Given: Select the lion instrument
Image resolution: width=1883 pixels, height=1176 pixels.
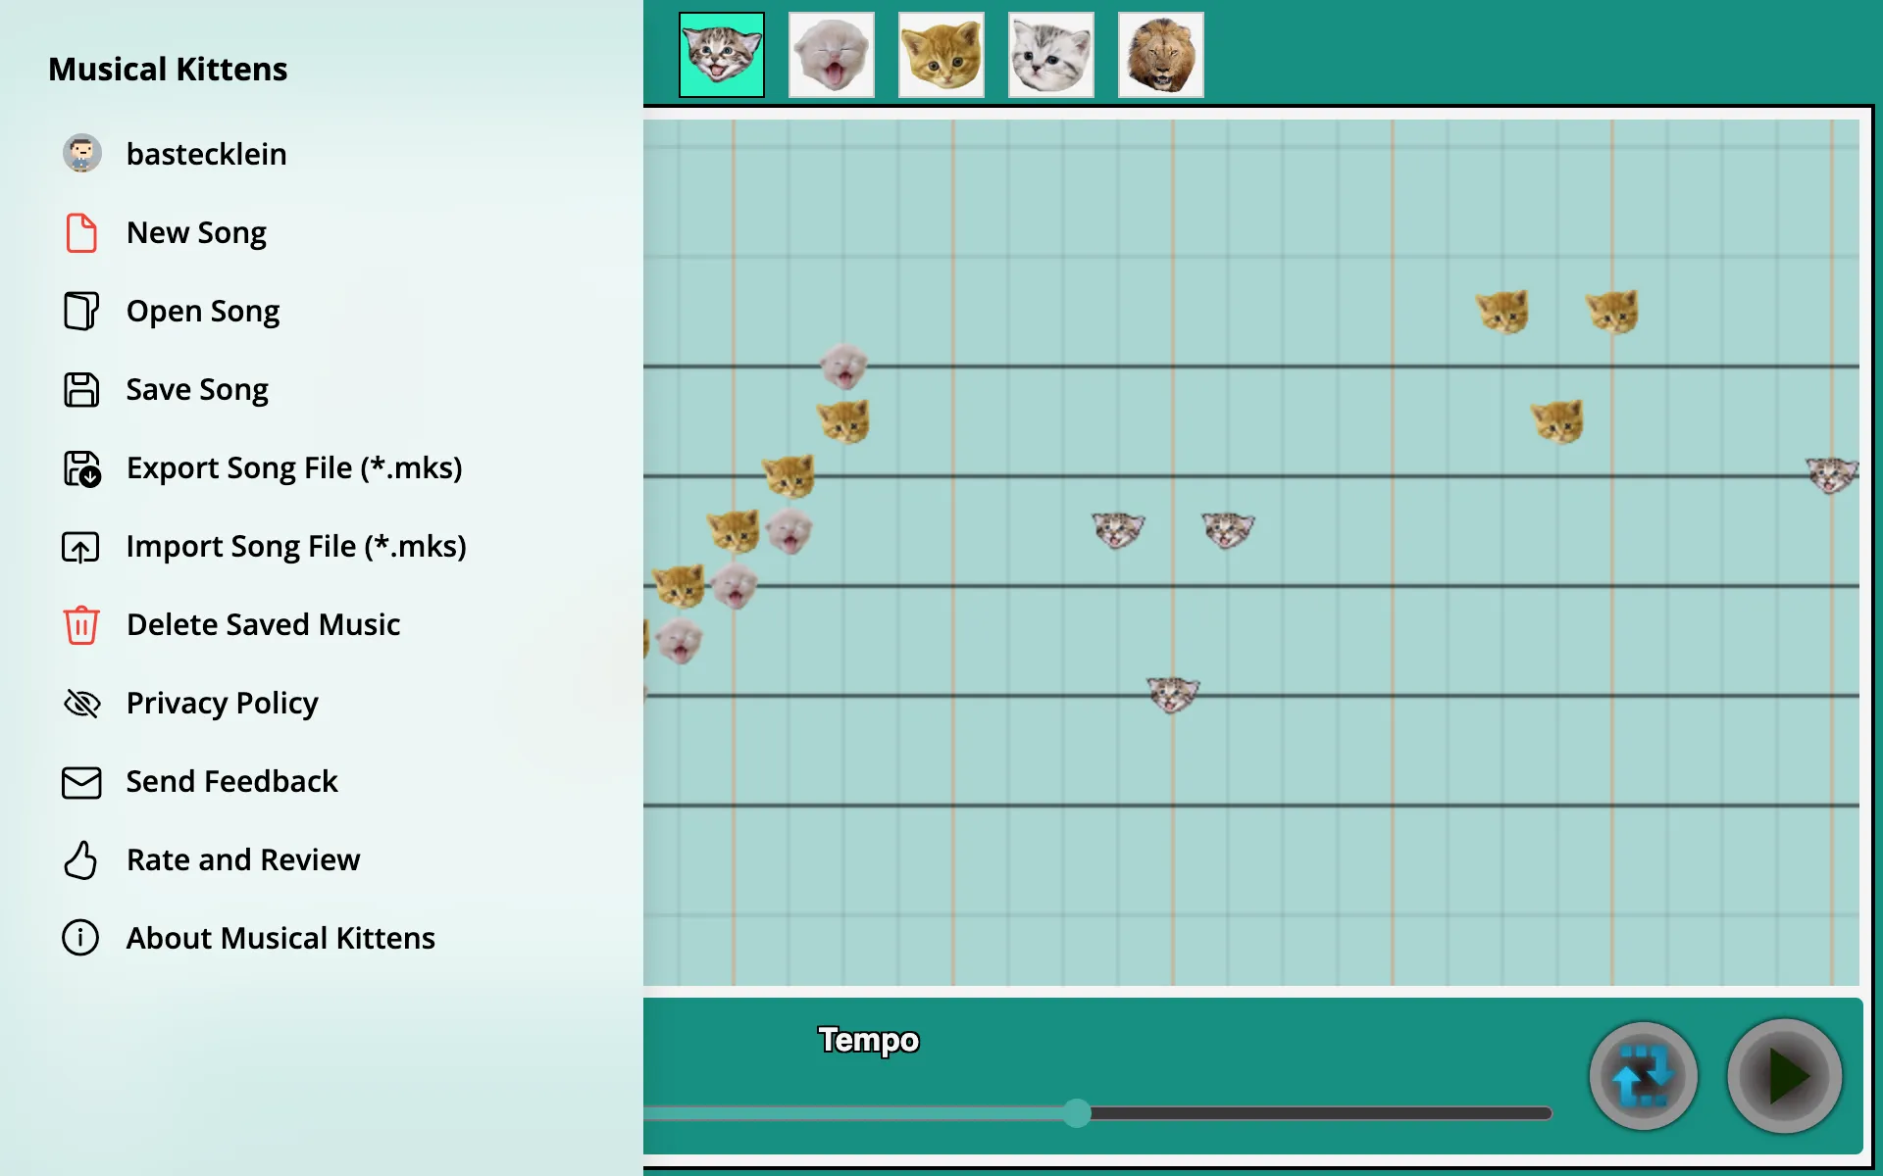Looking at the screenshot, I should point(1160,54).
